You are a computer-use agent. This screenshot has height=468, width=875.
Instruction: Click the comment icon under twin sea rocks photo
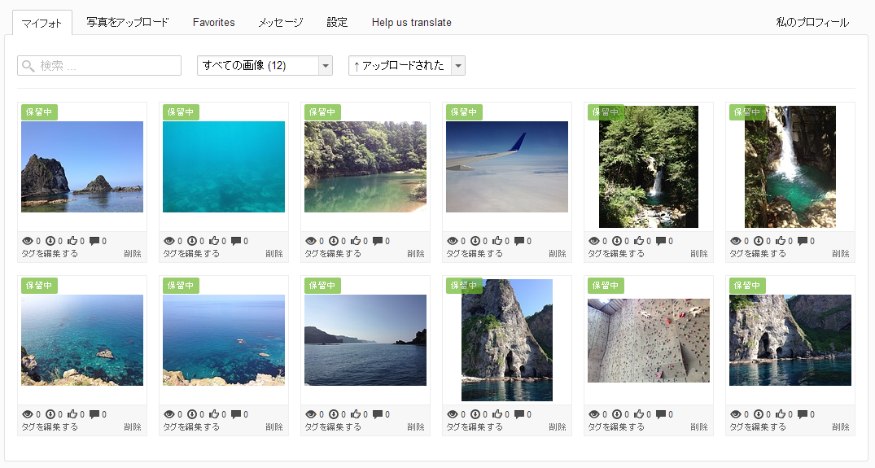pyautogui.click(x=94, y=241)
